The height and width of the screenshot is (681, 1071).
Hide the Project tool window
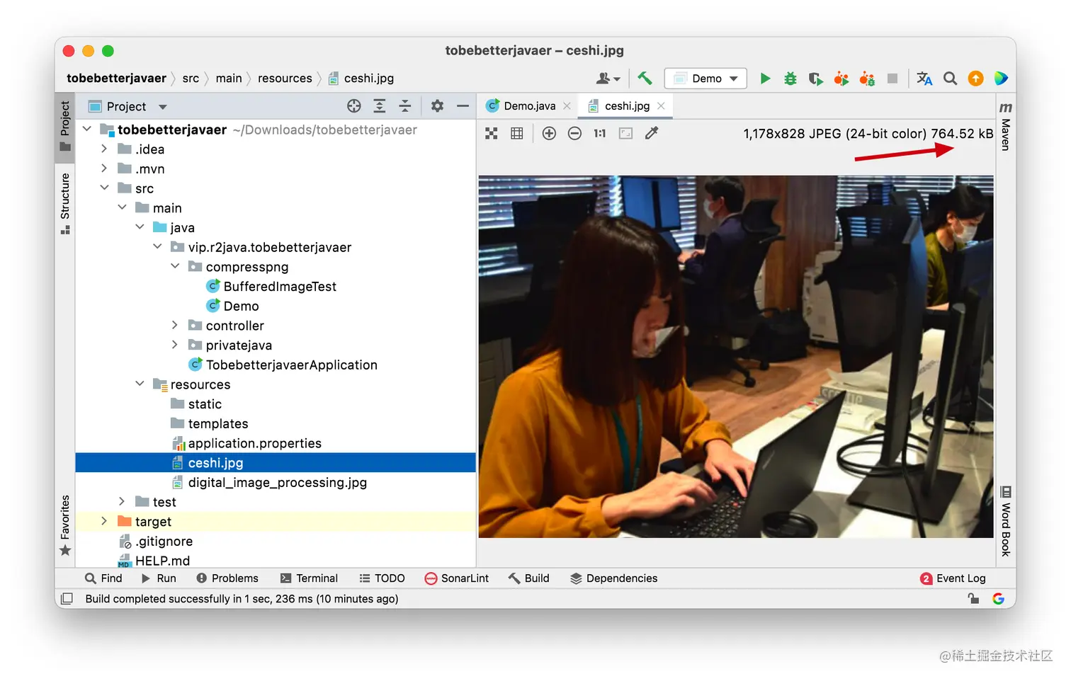pos(463,106)
